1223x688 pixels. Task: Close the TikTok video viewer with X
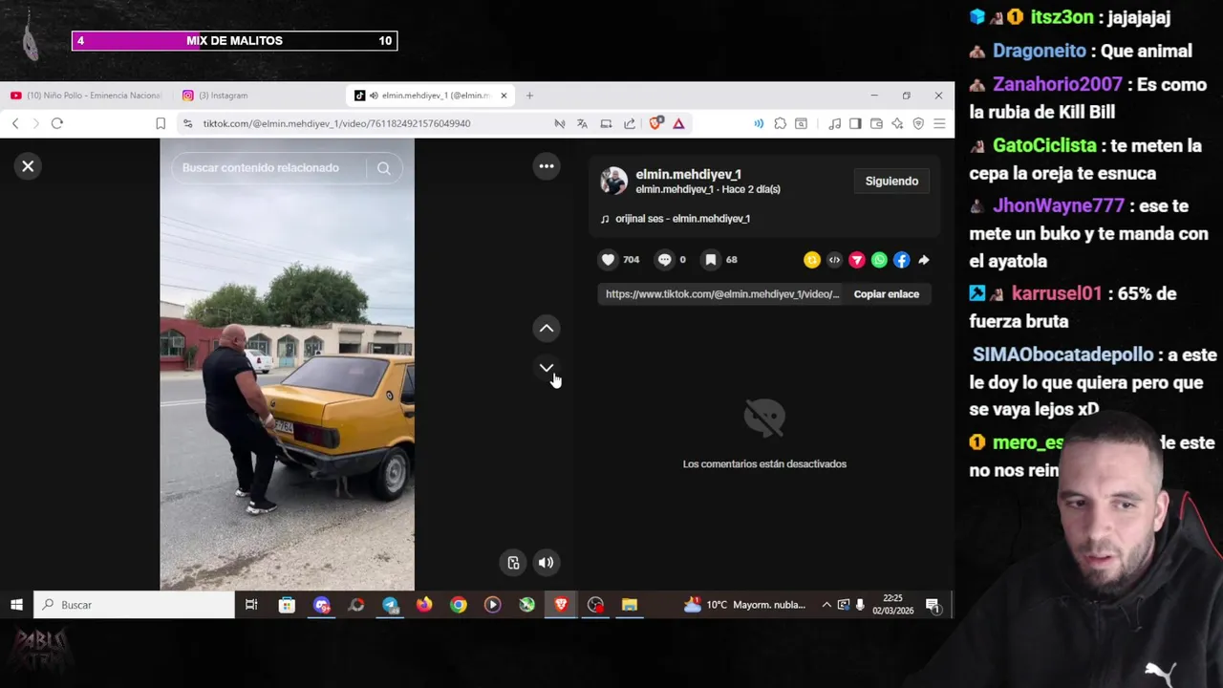pos(28,166)
